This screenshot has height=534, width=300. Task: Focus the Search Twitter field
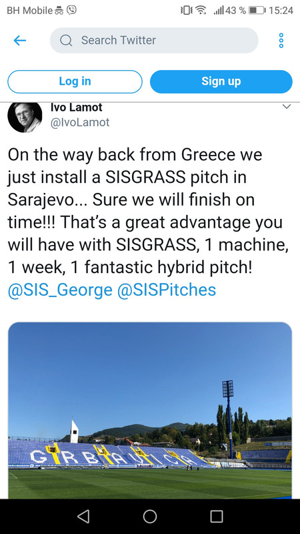point(154,41)
